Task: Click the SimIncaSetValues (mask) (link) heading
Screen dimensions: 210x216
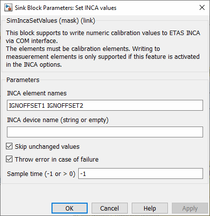Action: tap(51, 21)
